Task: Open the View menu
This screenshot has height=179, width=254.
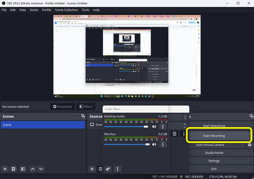Action: (22, 10)
